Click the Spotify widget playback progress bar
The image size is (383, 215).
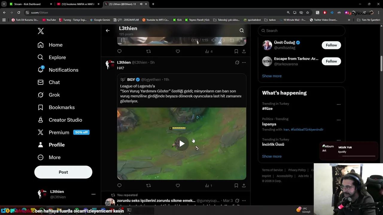(357, 156)
